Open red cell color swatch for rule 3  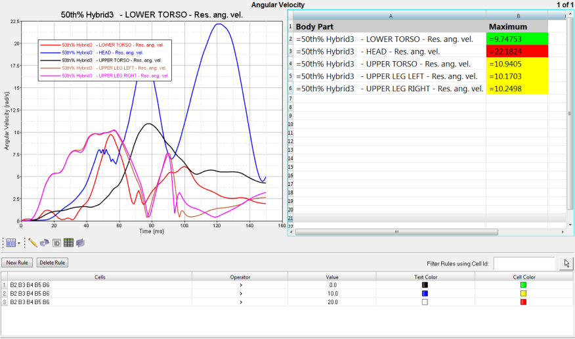[x=524, y=302]
